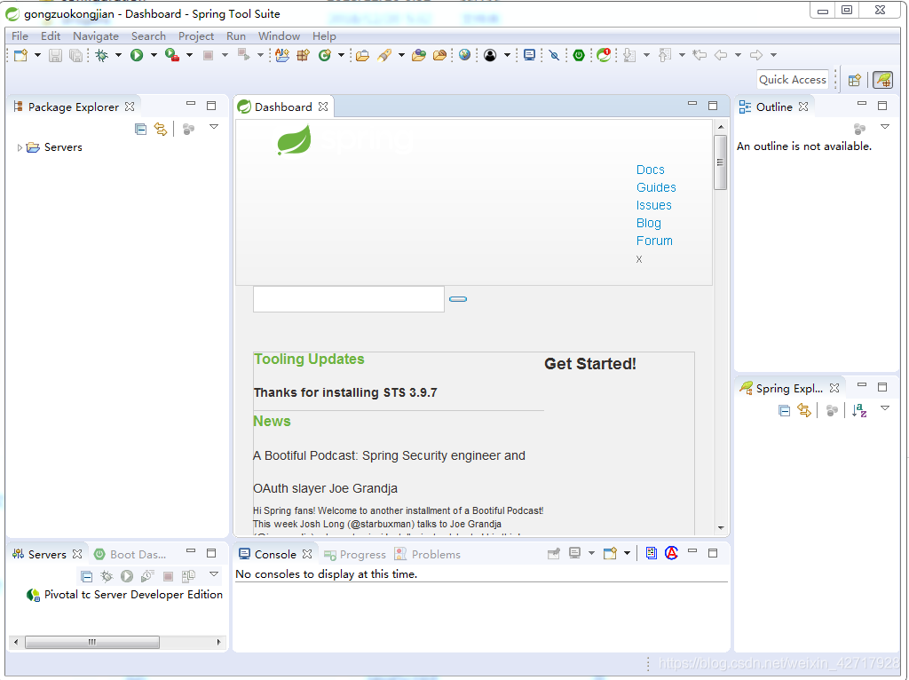Open the Outline View Menu triangle
The height and width of the screenshot is (680, 909).
(x=885, y=127)
